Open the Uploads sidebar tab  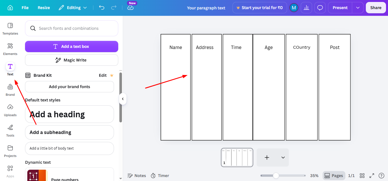tap(10, 110)
